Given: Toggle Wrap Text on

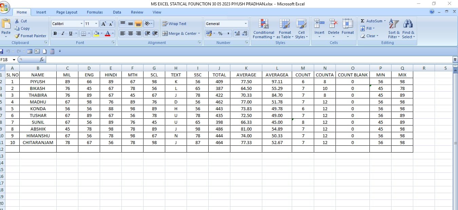Looking at the screenshot, I should point(174,24).
